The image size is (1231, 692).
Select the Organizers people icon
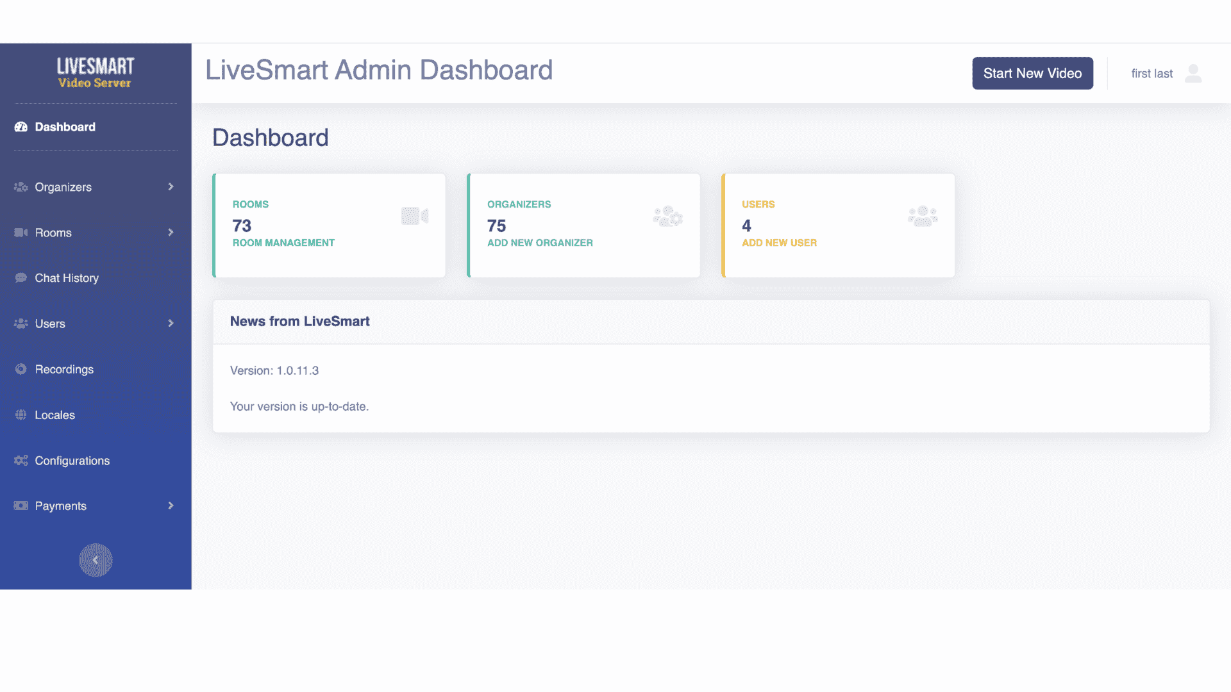click(20, 186)
